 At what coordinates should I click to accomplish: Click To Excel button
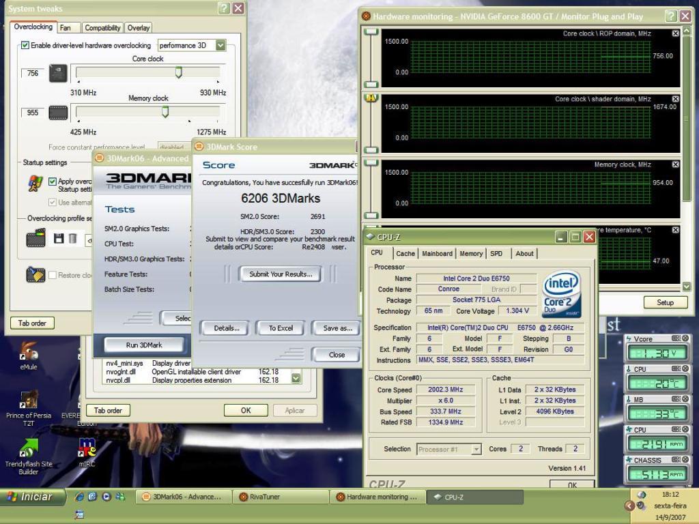point(281,328)
